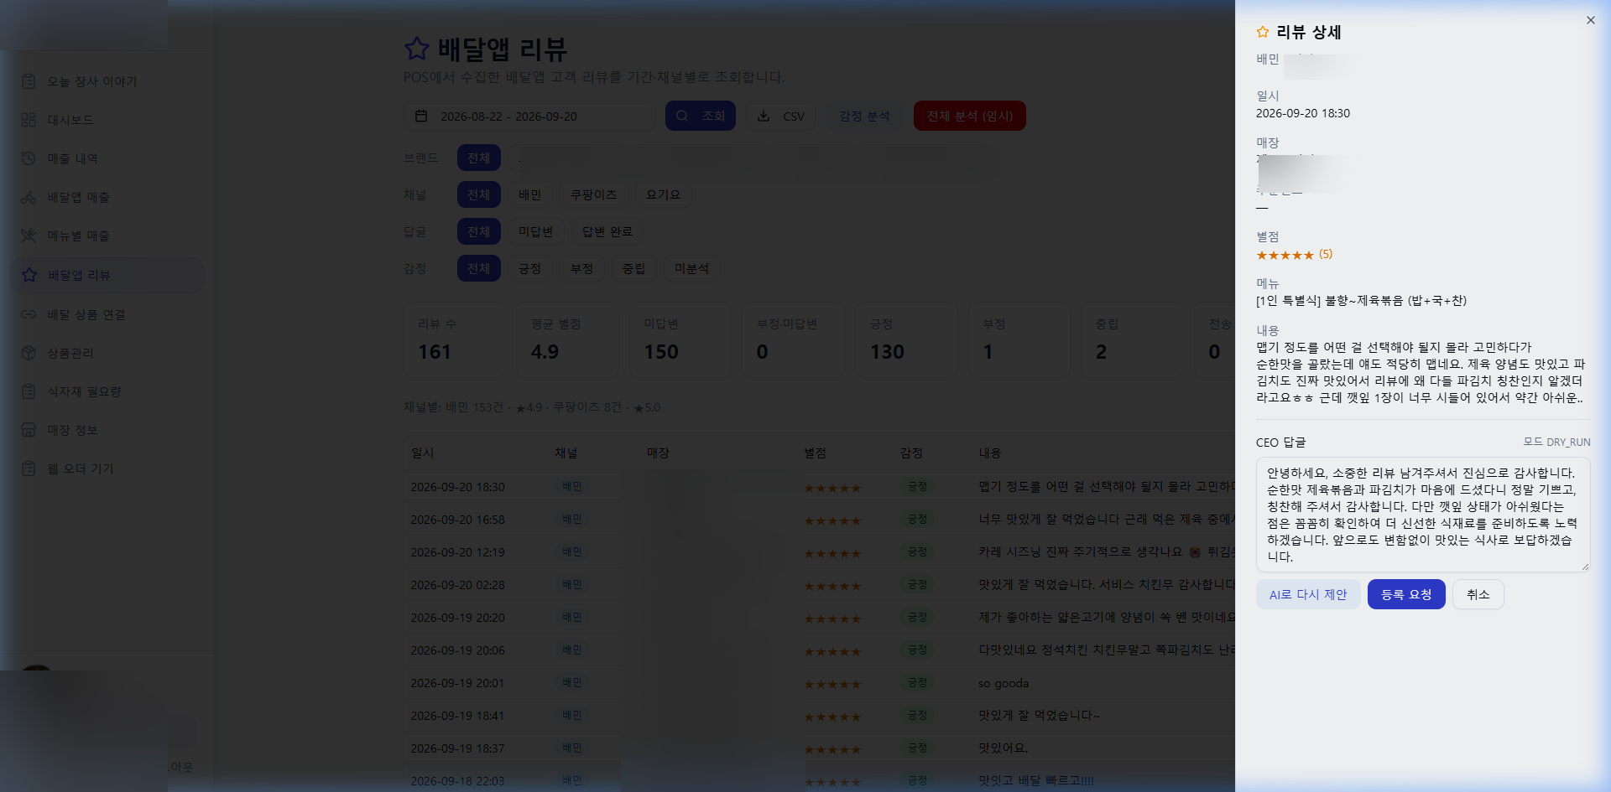Click 취소 button in review panel

pyautogui.click(x=1478, y=594)
